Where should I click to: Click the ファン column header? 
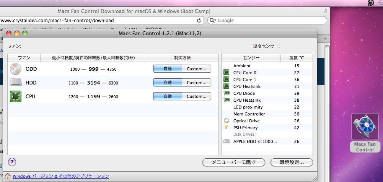pos(24,58)
